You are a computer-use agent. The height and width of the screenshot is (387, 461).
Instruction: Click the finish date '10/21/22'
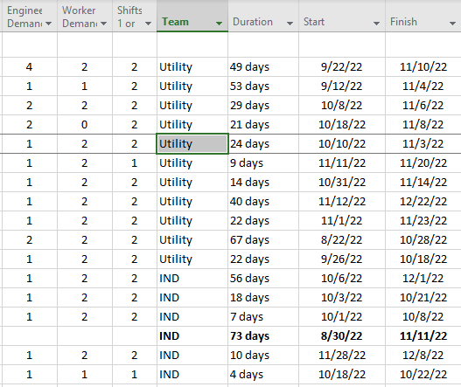[423, 298]
